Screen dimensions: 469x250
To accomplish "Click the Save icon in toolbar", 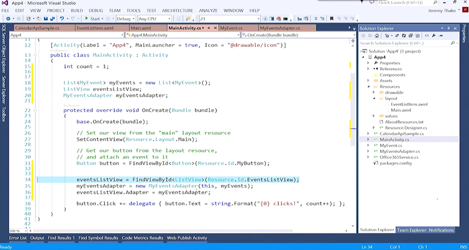I will coord(46,19).
